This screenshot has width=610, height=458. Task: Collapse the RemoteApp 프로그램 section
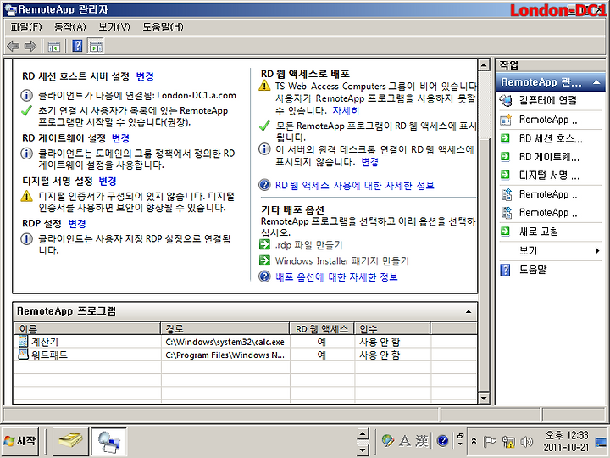(x=469, y=311)
